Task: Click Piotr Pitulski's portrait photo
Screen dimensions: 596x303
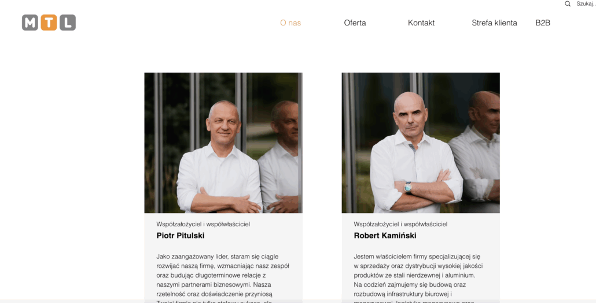Action: 223,143
